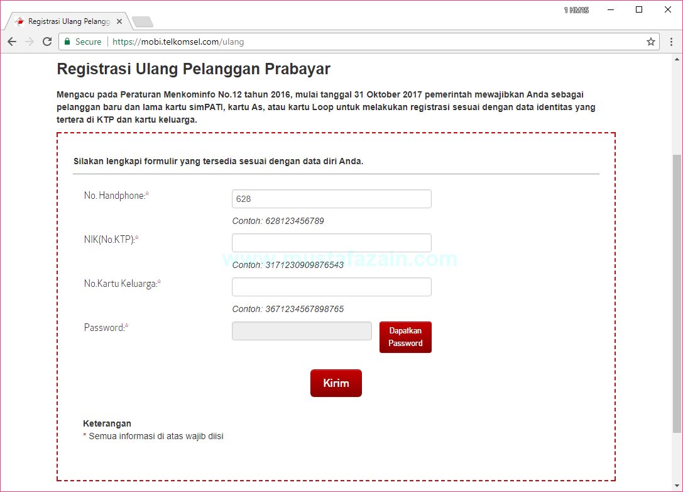The image size is (683, 492).
Task: Close the Registrasi Ulang Pelanggan tab
Action: click(119, 21)
